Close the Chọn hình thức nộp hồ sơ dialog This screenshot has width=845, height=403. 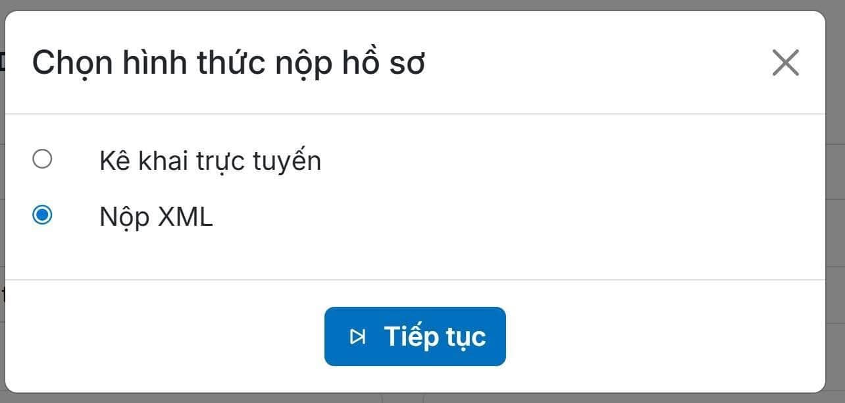click(785, 63)
